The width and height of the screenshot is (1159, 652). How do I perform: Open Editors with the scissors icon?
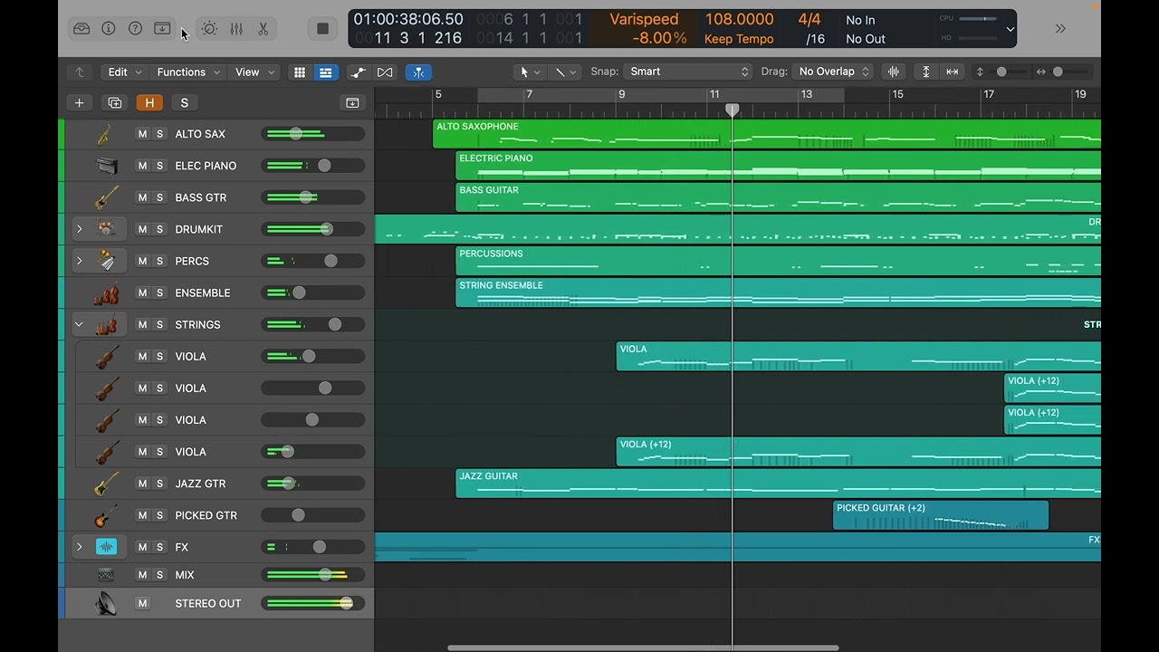point(263,28)
